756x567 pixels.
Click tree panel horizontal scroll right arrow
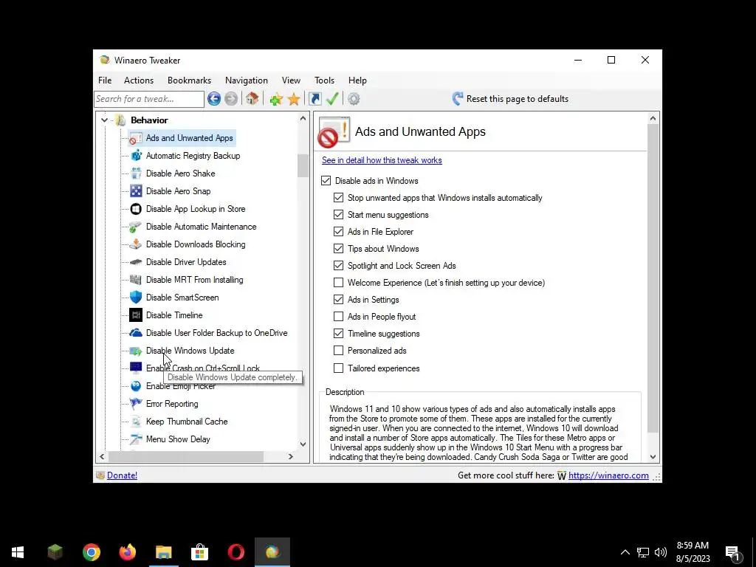click(290, 456)
